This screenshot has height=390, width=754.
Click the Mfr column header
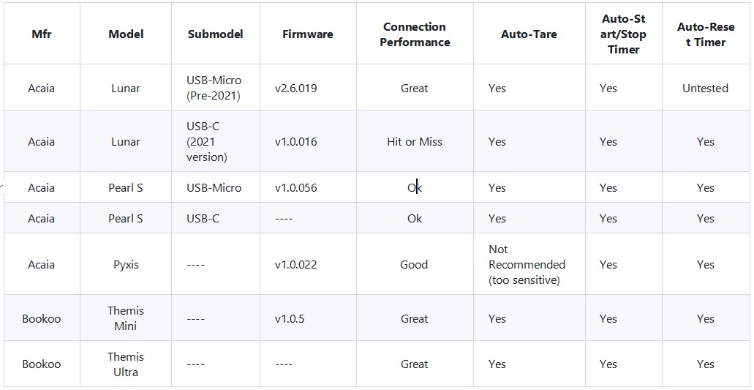click(x=42, y=34)
